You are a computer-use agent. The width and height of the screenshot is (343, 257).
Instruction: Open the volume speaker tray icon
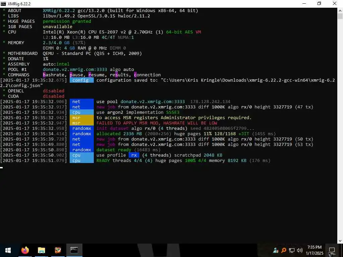[299, 250]
